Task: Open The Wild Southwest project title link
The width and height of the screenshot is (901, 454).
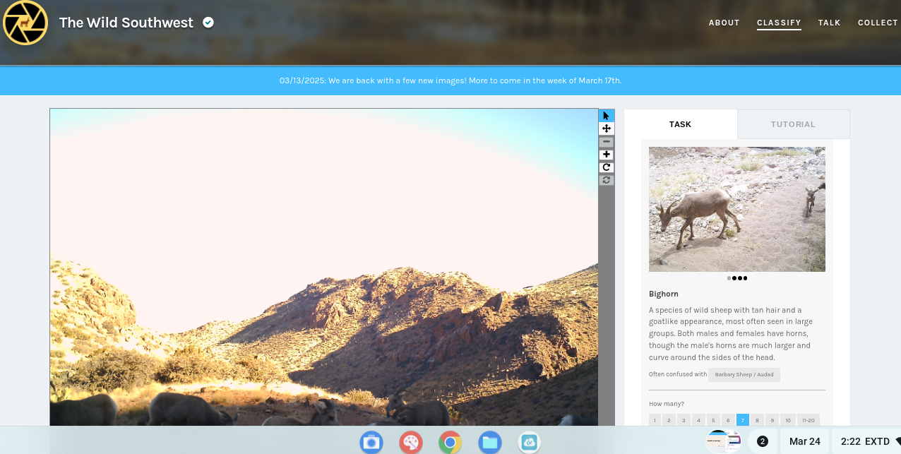Action: coord(126,23)
